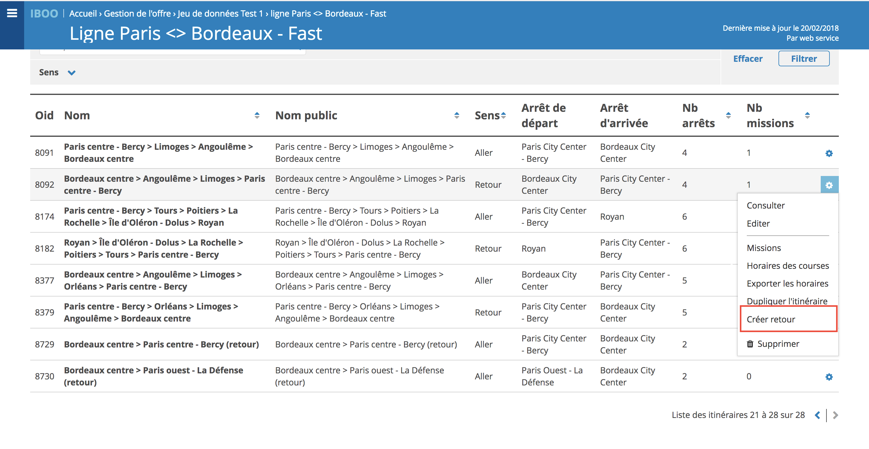Click the next page arrow
The image size is (869, 449).
[x=835, y=415]
